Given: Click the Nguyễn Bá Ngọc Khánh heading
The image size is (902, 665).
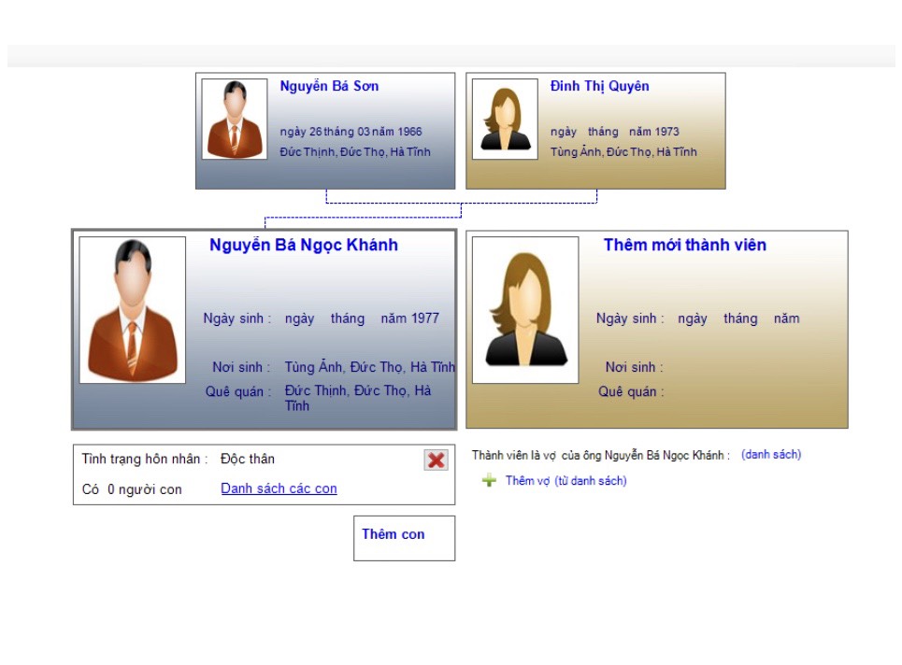Looking at the screenshot, I should 304,246.
